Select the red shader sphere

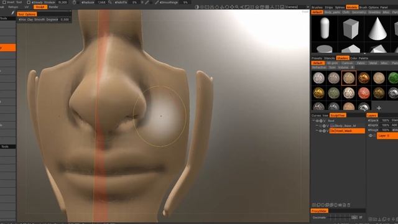click(x=364, y=93)
